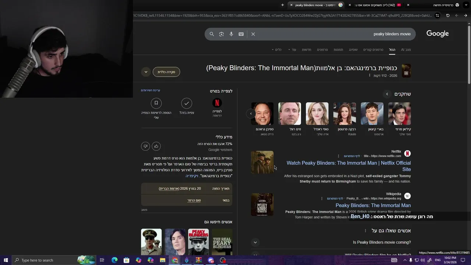The width and height of the screenshot is (471, 265).
Task: Open 'Watch Peaky Blinders: The Immortal Man' Netflix link
Action: (x=348, y=166)
